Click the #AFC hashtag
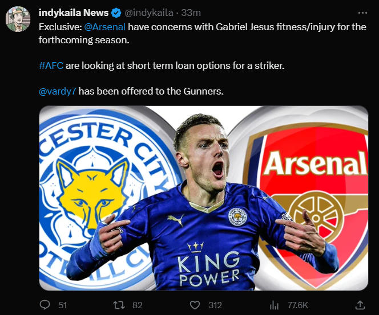The height and width of the screenshot is (315, 379). 50,66
